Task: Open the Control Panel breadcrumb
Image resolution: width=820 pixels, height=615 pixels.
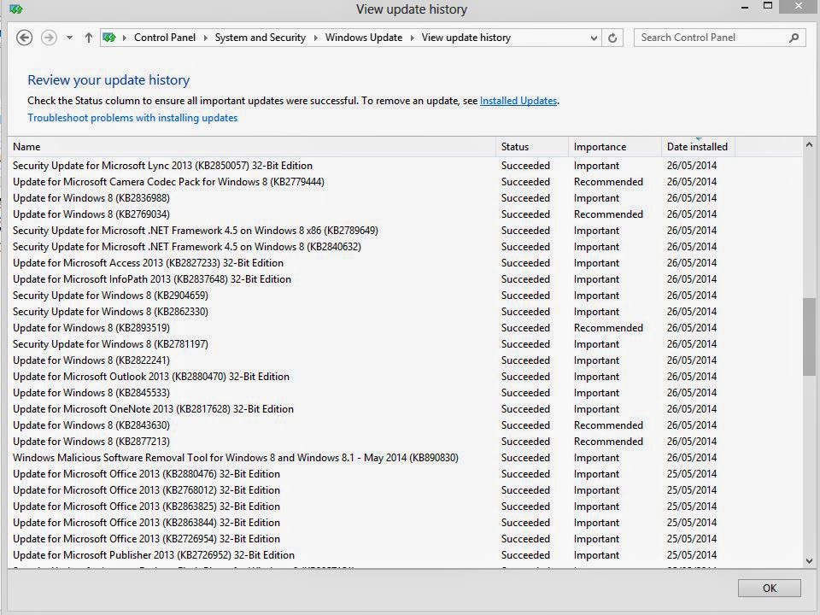Action: point(165,38)
